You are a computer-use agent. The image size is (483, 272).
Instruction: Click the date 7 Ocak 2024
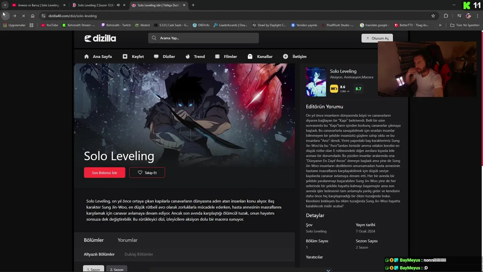[x=365, y=231]
